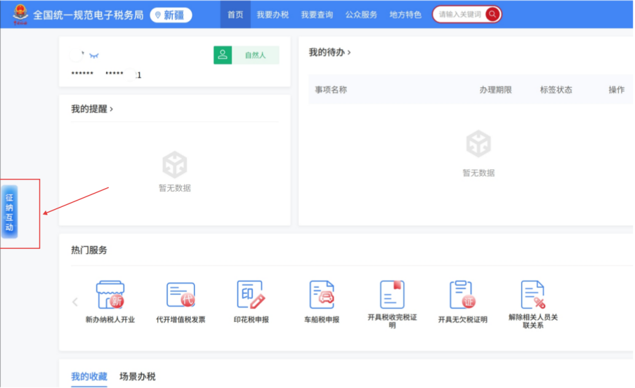
Task: Click the 印花税申报 label text
Action: click(x=251, y=320)
